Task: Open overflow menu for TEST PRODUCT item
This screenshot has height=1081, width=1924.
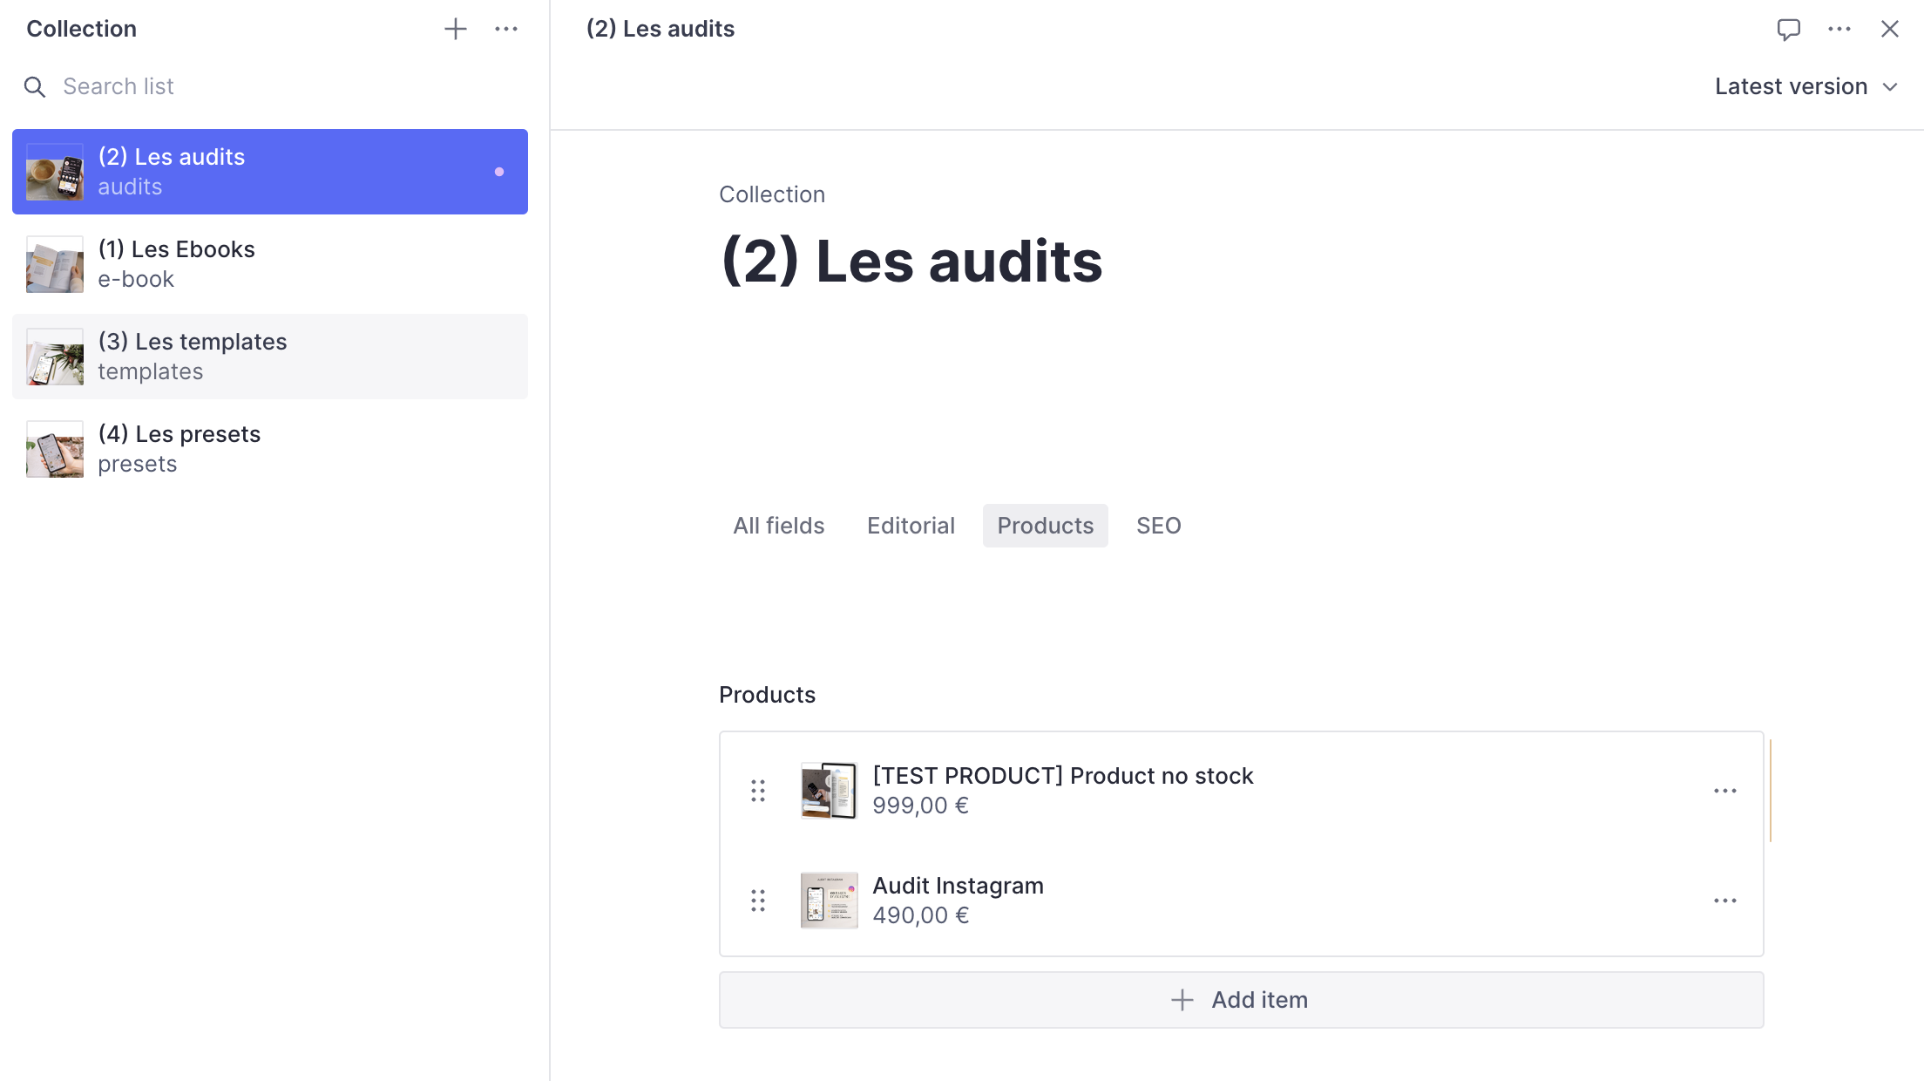Action: pyautogui.click(x=1724, y=791)
